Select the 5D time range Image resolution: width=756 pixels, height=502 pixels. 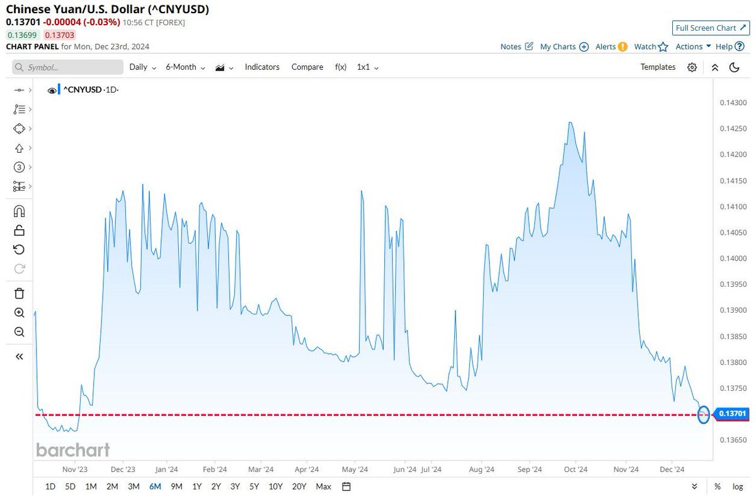(x=71, y=486)
